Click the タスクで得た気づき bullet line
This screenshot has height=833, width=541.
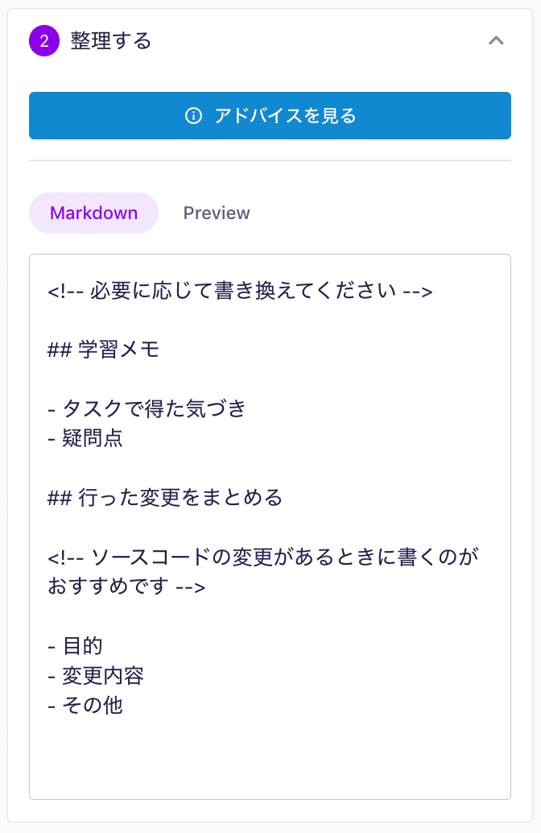click(x=147, y=408)
